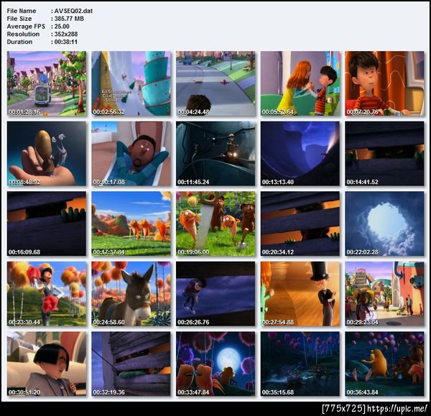Select the thumbnail at 00:20:34.12

click(x=300, y=223)
